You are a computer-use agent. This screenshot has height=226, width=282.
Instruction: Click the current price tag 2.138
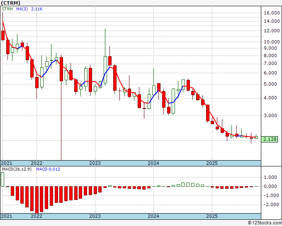pos(270,139)
